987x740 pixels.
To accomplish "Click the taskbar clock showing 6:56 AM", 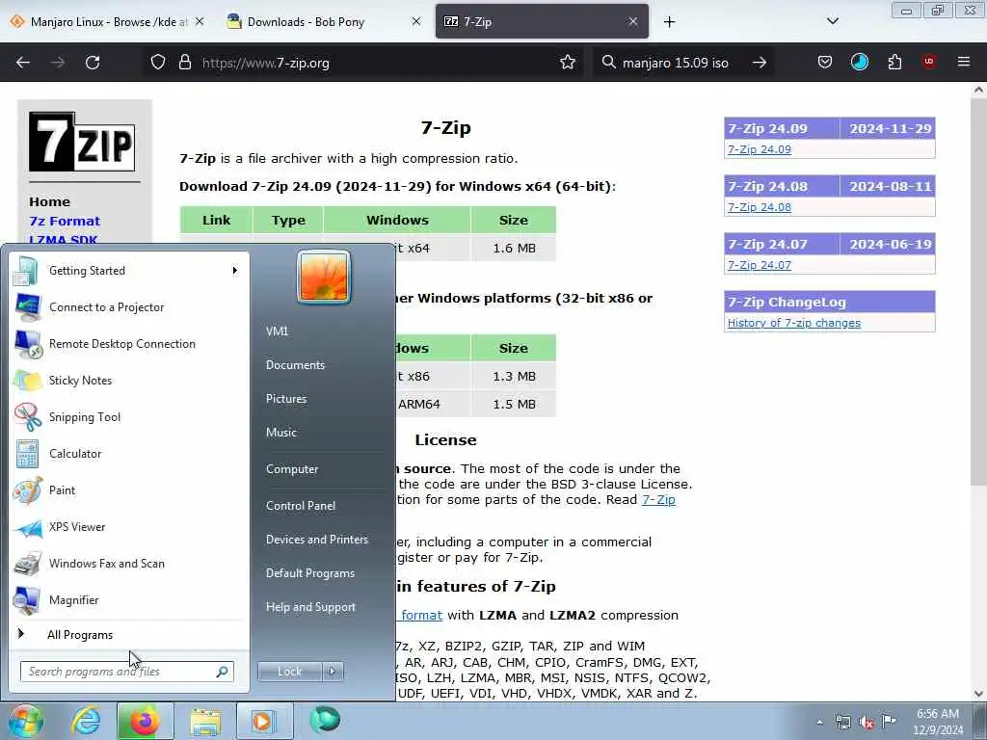I will (938, 722).
